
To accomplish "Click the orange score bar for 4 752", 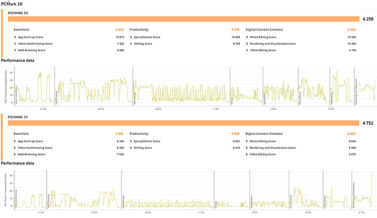I will (x=184, y=123).
